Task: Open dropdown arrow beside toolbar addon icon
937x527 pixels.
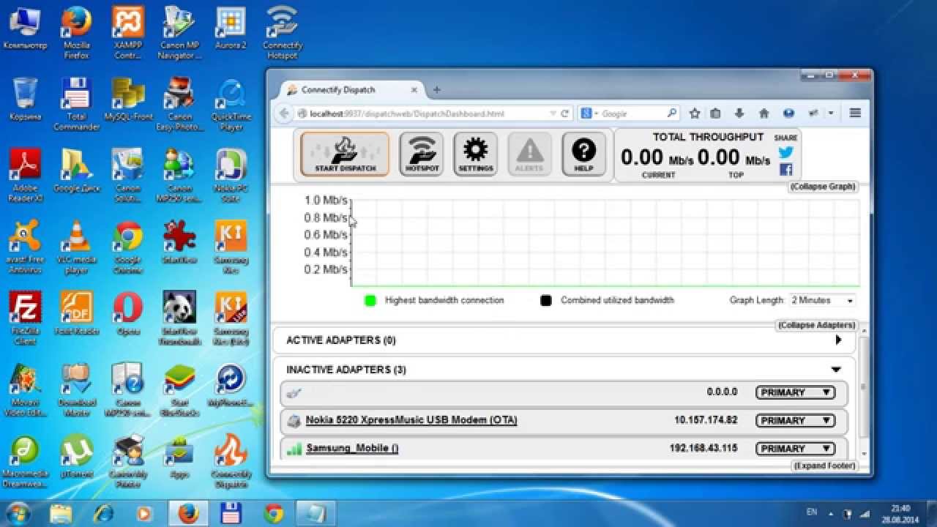Action: 831,113
